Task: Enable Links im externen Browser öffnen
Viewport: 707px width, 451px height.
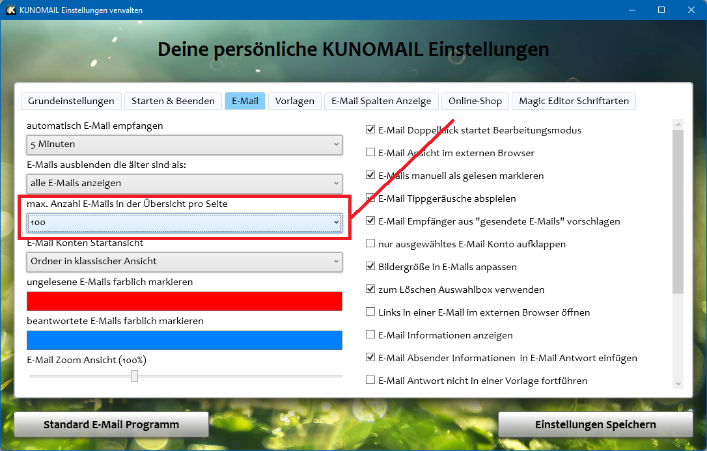Action: (x=370, y=312)
